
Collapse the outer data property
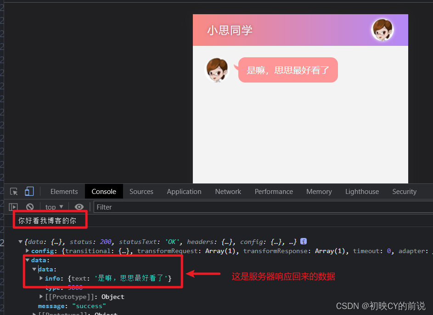[x=28, y=260]
